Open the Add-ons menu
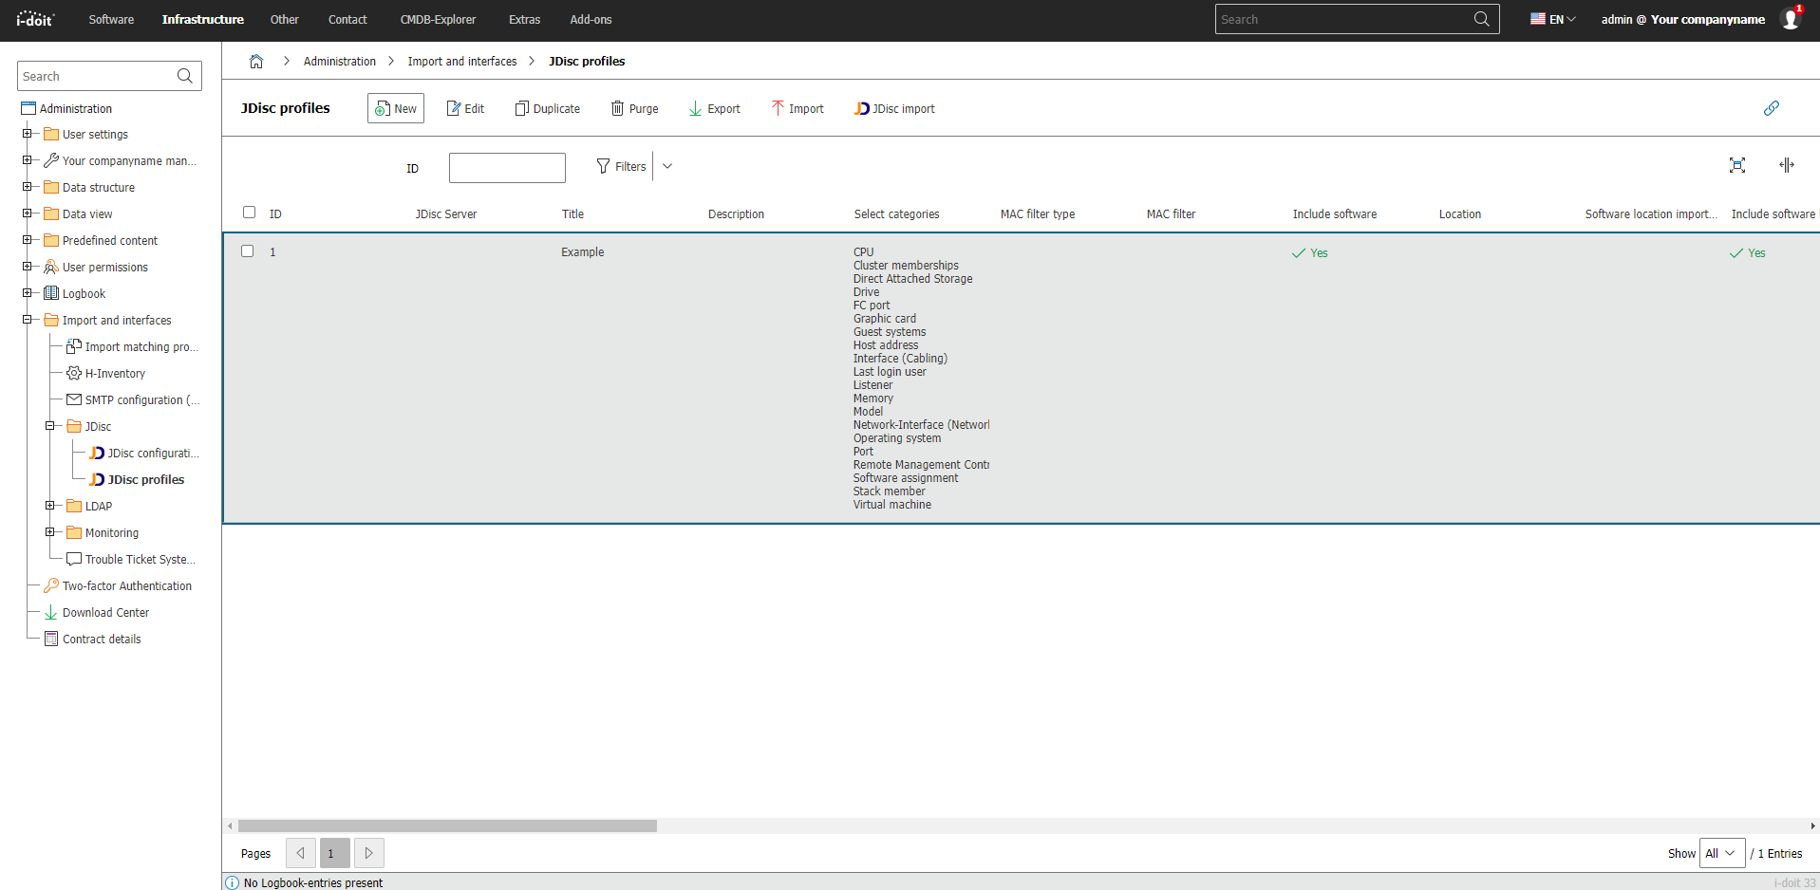This screenshot has width=1820, height=890. tap(591, 19)
